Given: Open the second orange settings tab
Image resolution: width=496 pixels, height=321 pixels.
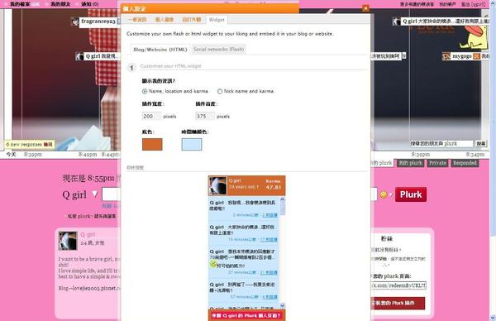Looking at the screenshot, I should [165, 20].
